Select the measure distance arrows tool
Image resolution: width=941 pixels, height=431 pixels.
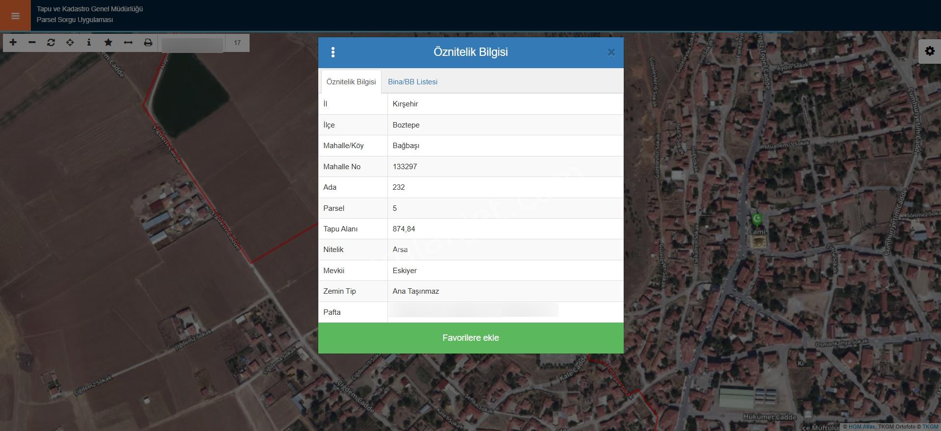(128, 43)
